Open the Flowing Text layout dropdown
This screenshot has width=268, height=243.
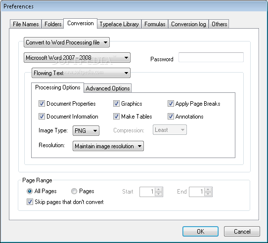(x=81, y=73)
